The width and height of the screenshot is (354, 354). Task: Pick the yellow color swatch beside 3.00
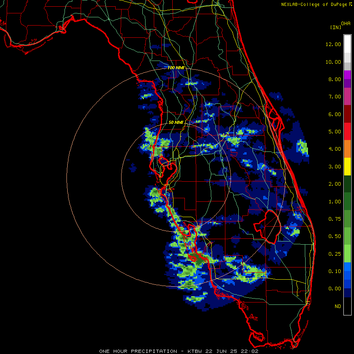pyautogui.click(x=347, y=167)
